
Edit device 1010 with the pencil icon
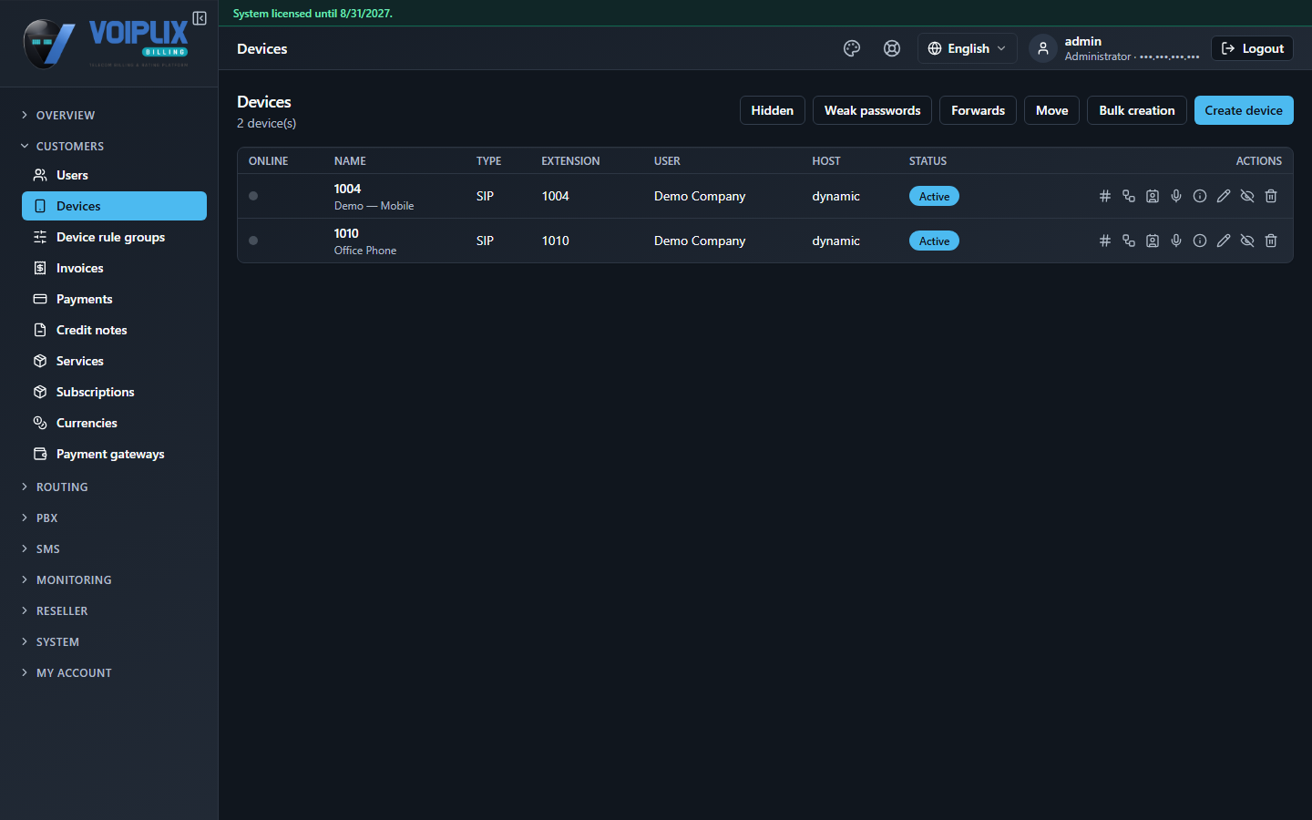pos(1224,241)
